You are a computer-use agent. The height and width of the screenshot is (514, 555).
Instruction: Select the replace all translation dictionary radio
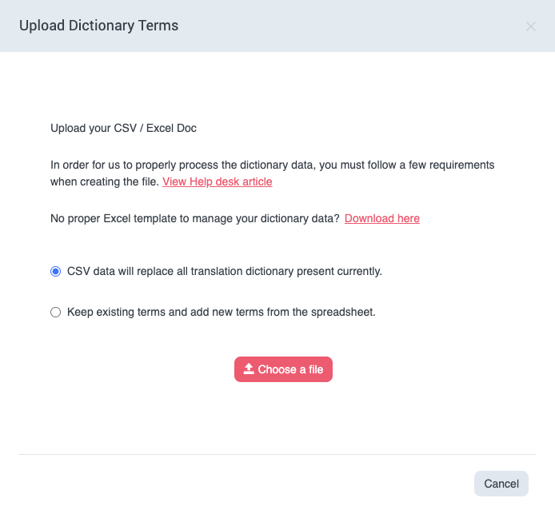56,271
